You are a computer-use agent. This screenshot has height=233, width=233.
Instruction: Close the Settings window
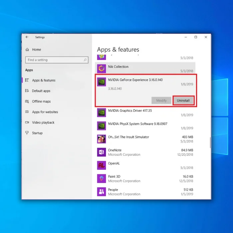point(206,37)
